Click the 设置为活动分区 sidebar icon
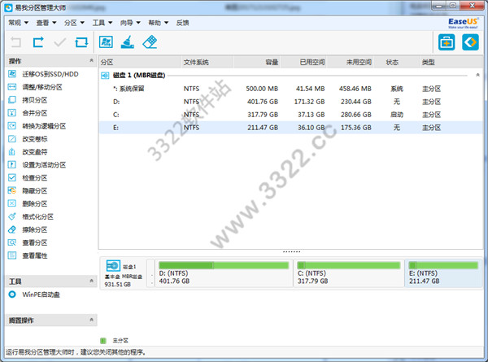 click(12, 164)
